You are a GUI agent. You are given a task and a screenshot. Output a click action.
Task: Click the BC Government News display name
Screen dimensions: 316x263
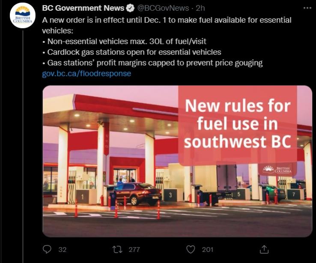pyautogui.click(x=83, y=8)
